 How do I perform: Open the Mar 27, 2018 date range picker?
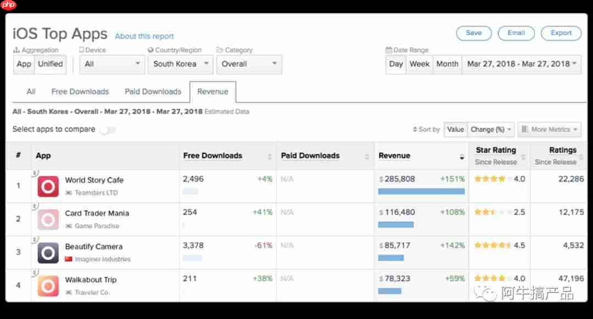pos(522,64)
